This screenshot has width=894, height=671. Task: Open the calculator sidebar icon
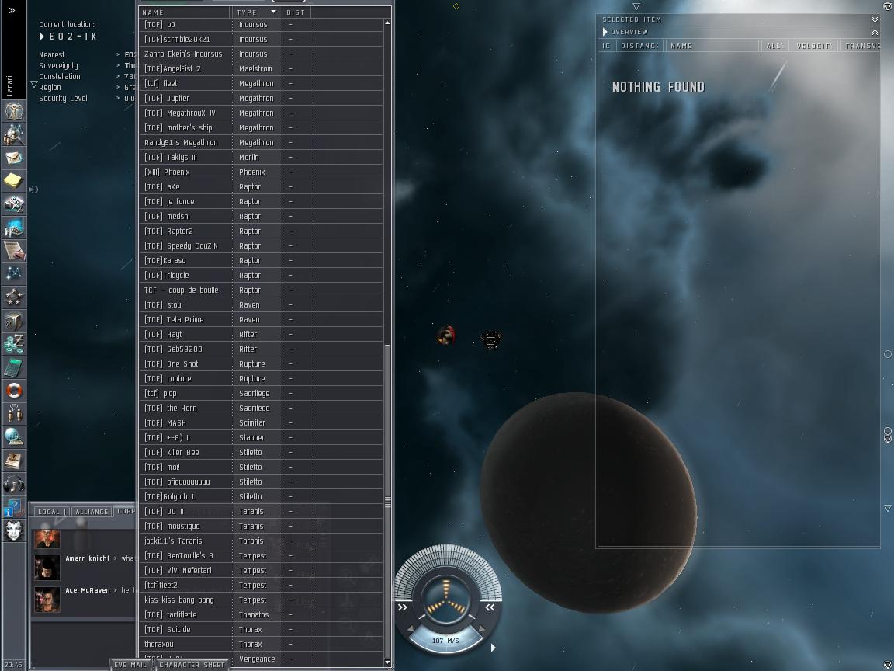click(14, 367)
